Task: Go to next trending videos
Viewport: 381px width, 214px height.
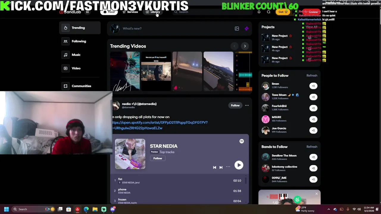Action: (245, 46)
